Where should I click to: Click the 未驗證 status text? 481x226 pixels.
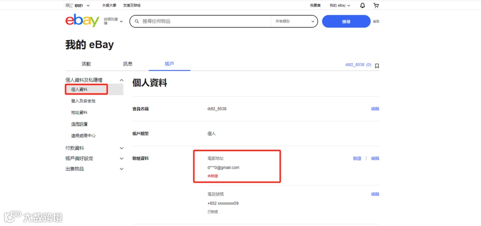(x=213, y=176)
